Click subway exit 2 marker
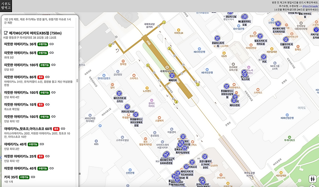Screen dimensions: 319x187 click(x=169, y=48)
